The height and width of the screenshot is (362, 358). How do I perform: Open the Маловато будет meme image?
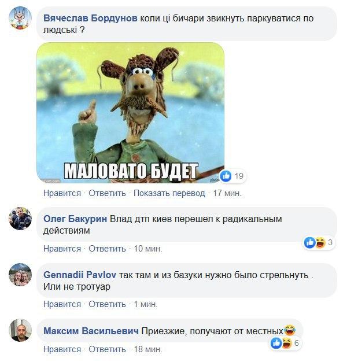[x=130, y=112]
